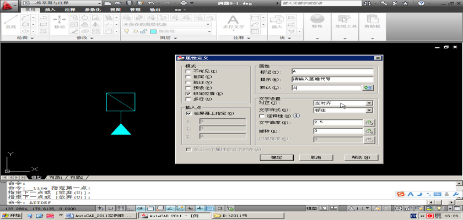This screenshot has width=463, height=220.
Task: Toggle polar tracking icon in status bar
Action: [141, 208]
